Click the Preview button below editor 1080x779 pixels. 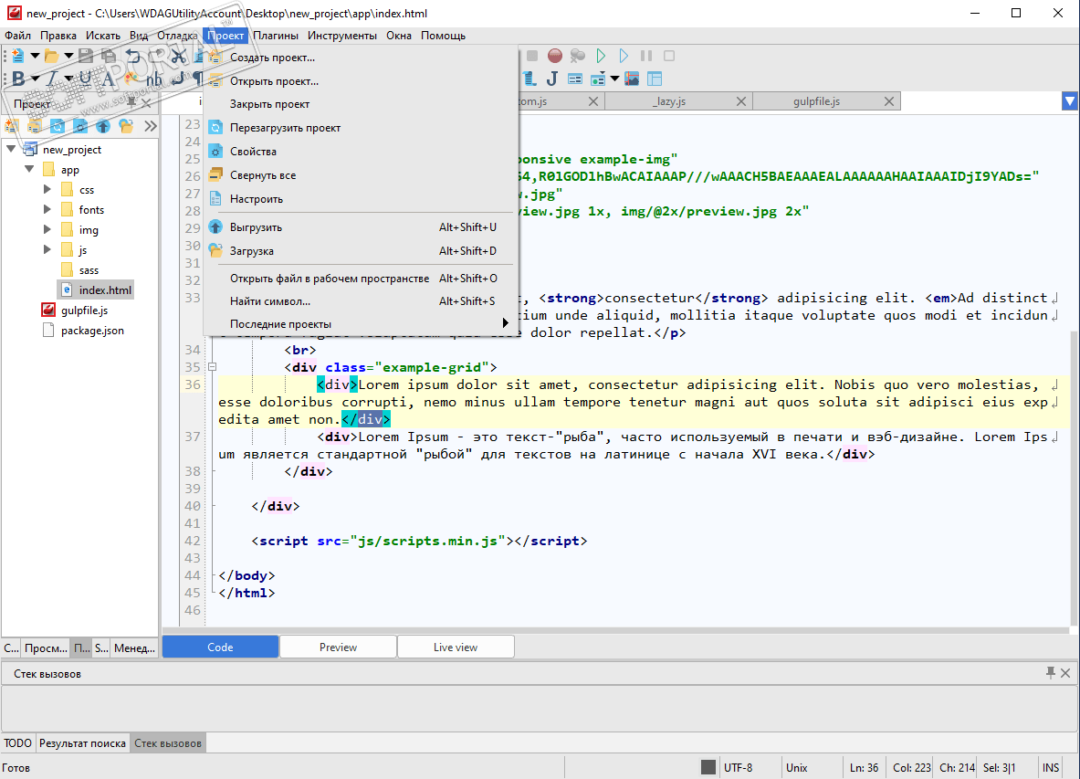338,647
